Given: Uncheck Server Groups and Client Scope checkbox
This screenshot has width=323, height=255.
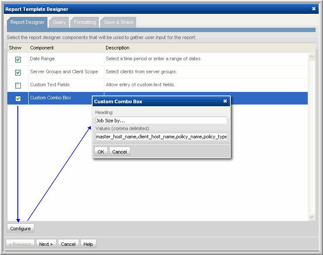Looking at the screenshot, I should 18,72.
